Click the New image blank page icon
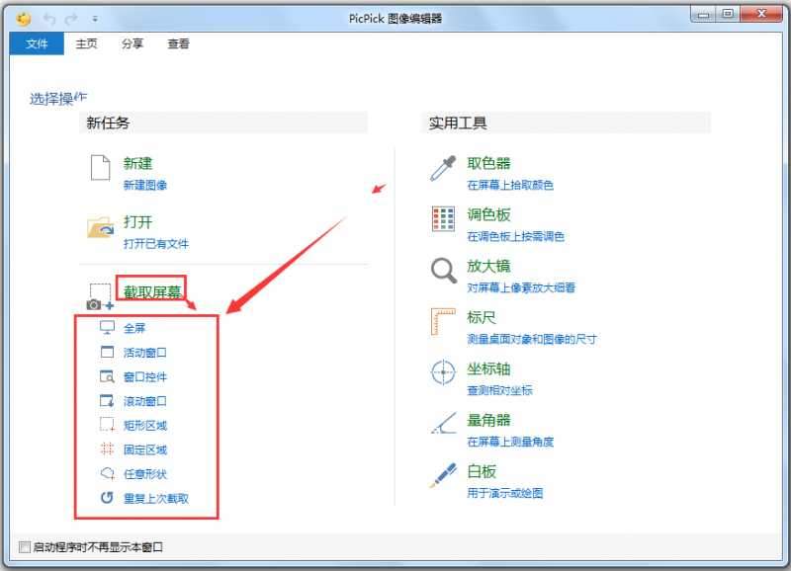 (x=100, y=169)
